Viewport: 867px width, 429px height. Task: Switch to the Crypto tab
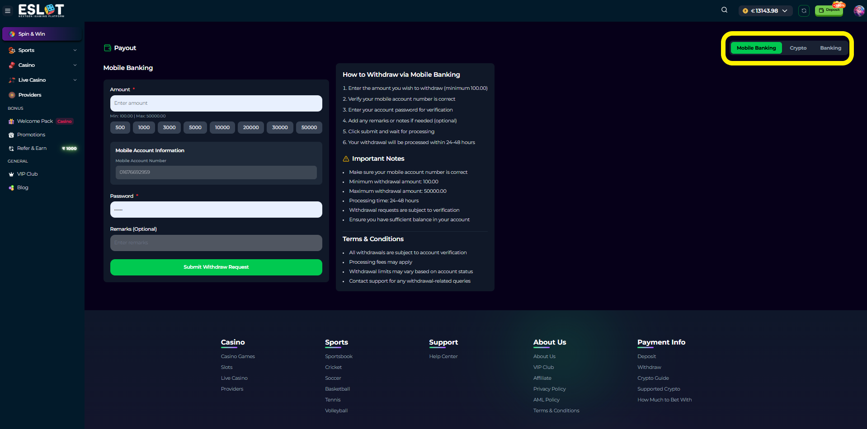pos(798,48)
